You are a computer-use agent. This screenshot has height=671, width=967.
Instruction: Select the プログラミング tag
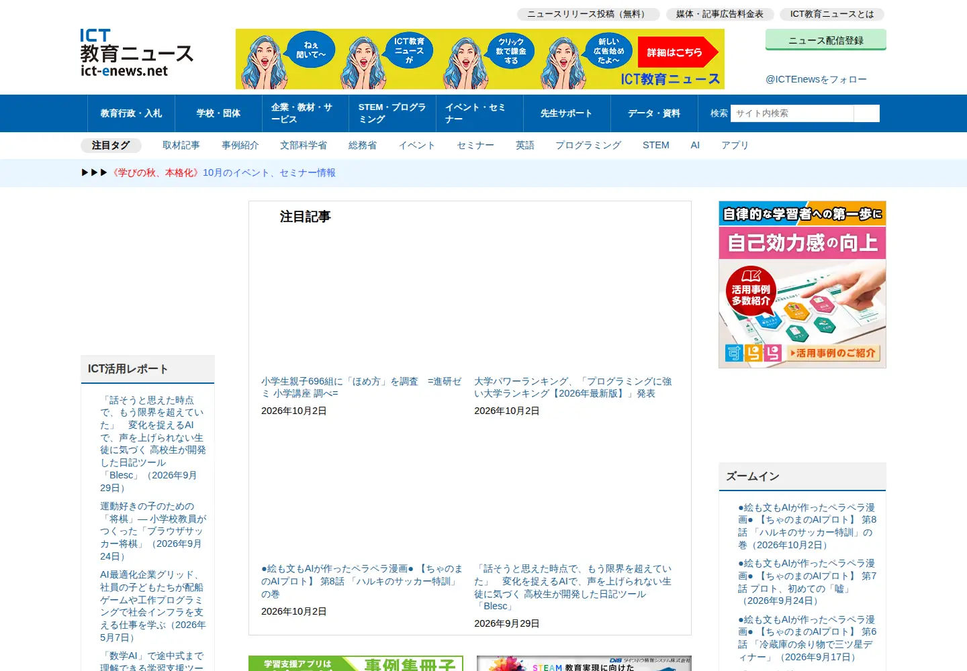coord(588,145)
